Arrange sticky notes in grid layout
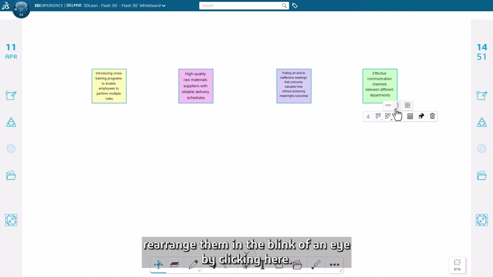Viewport: 493px width, 277px height. click(x=407, y=105)
